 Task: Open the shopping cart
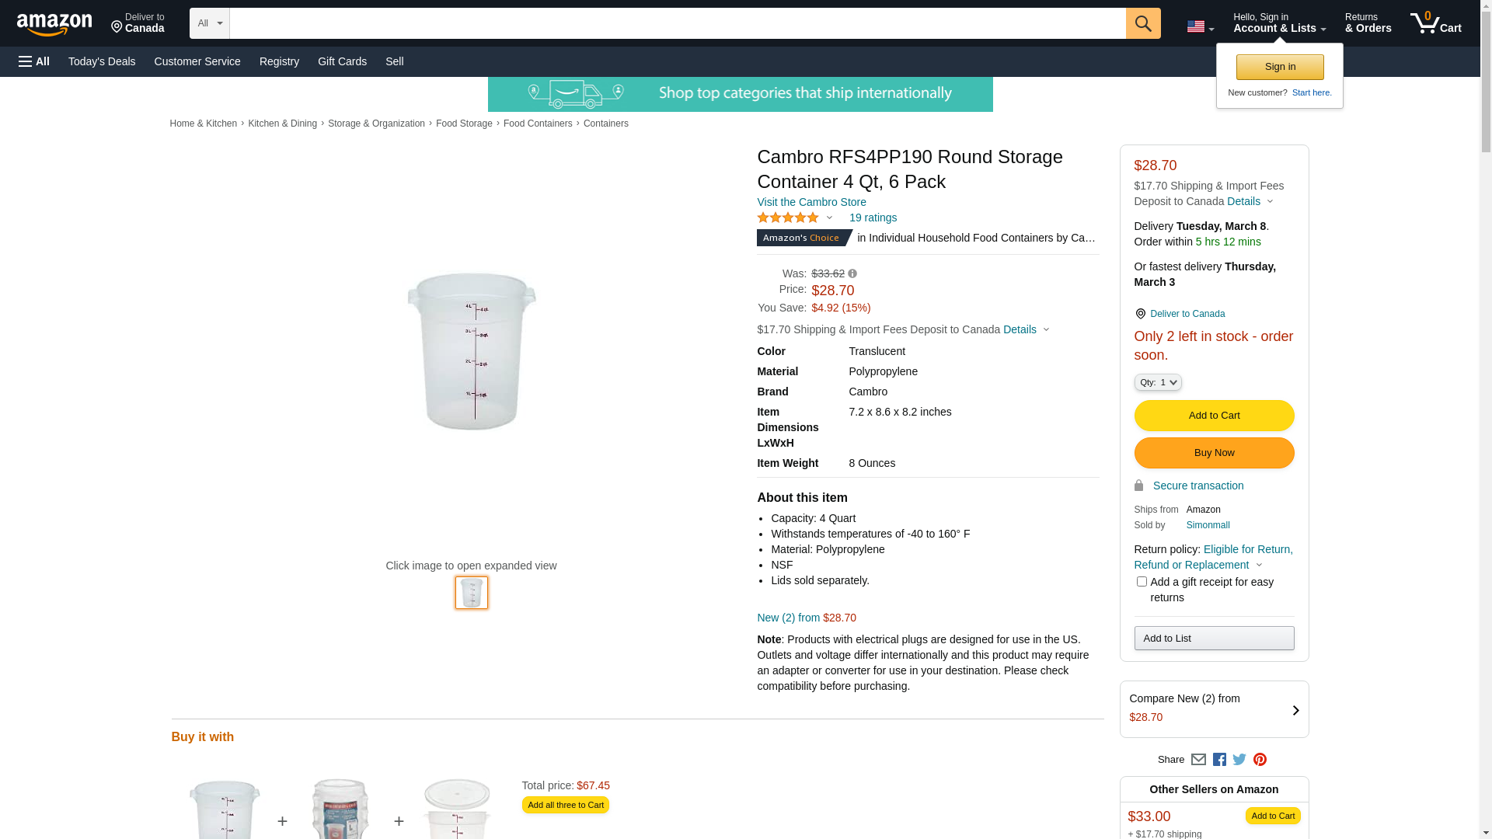1435,23
